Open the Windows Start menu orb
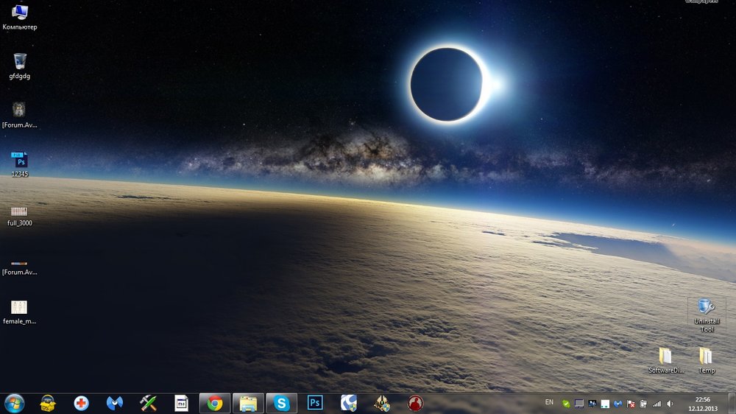The width and height of the screenshot is (736, 414). tap(14, 403)
